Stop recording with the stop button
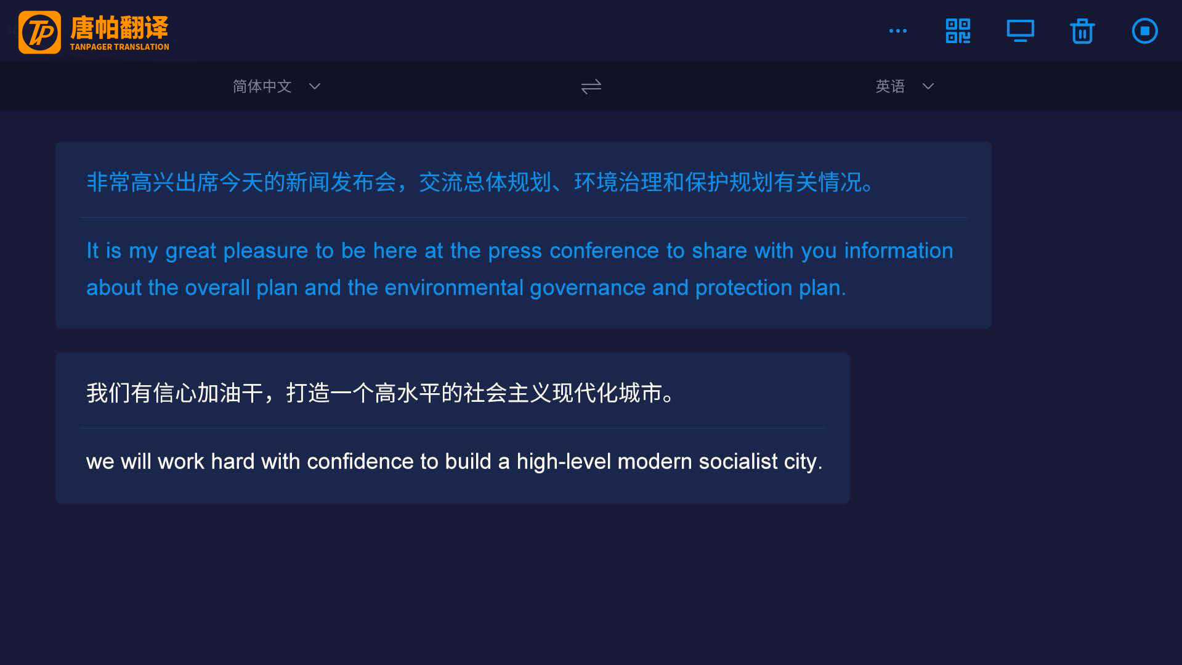The height and width of the screenshot is (665, 1182). (x=1144, y=31)
